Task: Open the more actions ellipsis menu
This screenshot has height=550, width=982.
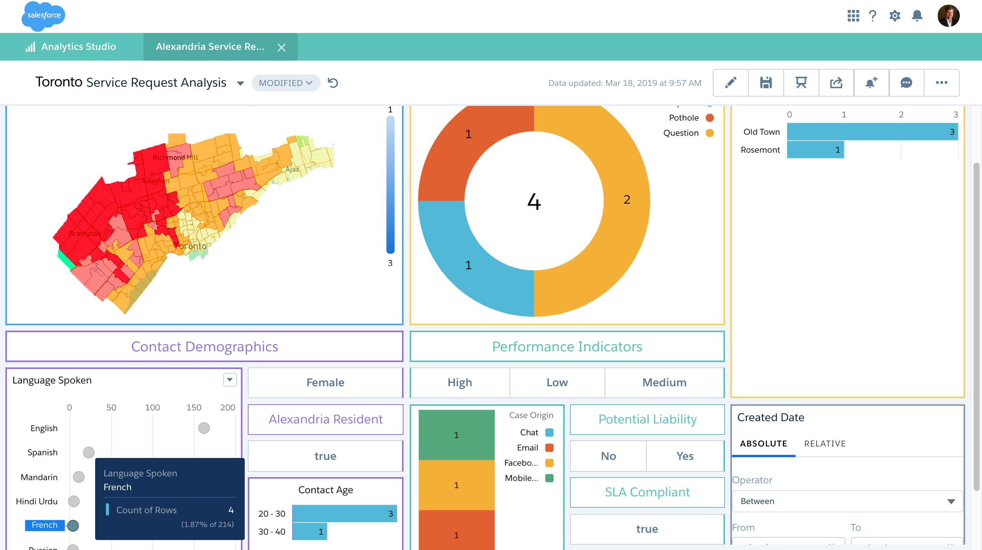Action: click(941, 82)
